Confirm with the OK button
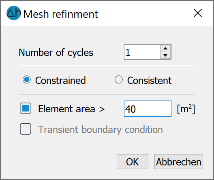 tap(133, 162)
